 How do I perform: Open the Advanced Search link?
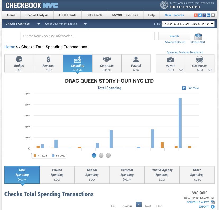[175, 42]
